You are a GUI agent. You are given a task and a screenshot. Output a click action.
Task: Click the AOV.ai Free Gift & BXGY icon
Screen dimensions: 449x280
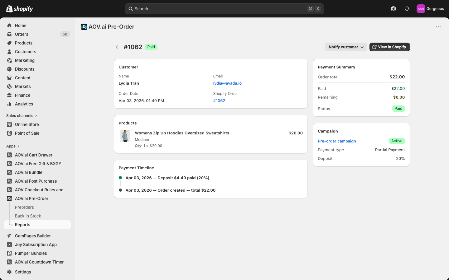9,164
